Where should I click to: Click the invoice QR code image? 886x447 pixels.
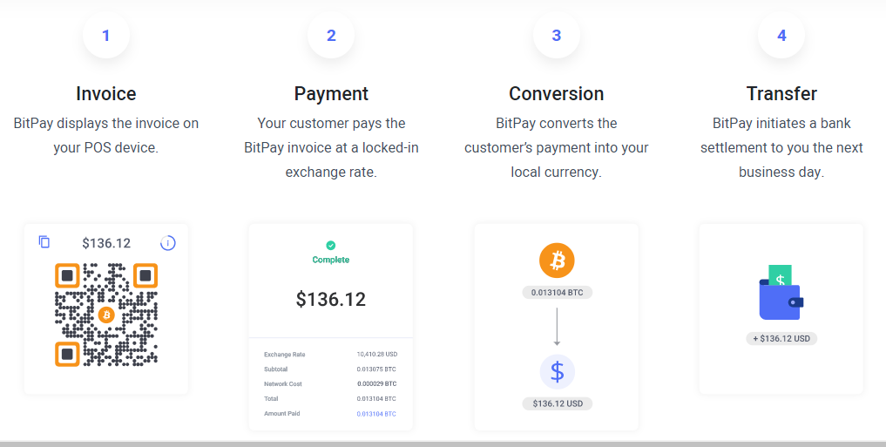tap(106, 315)
